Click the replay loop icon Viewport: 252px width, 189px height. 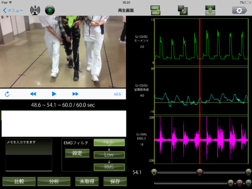7,94
